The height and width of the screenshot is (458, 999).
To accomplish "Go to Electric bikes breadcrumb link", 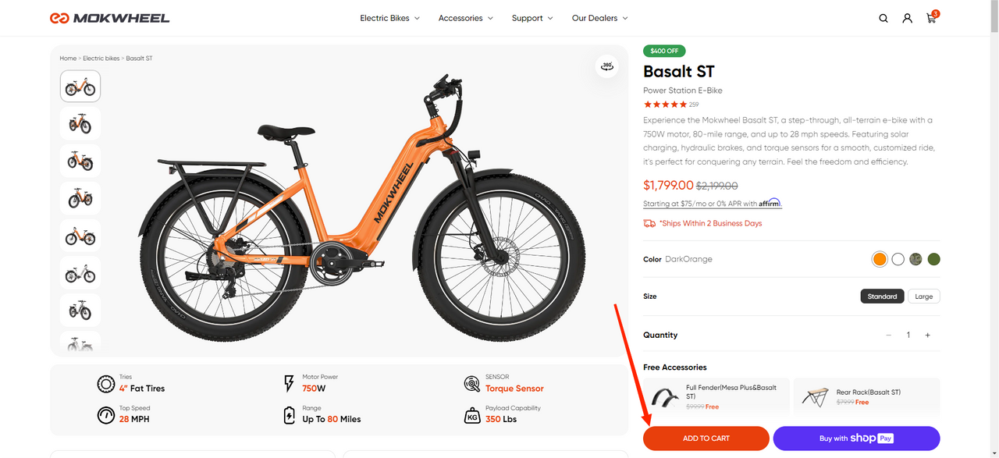I will pyautogui.click(x=101, y=59).
